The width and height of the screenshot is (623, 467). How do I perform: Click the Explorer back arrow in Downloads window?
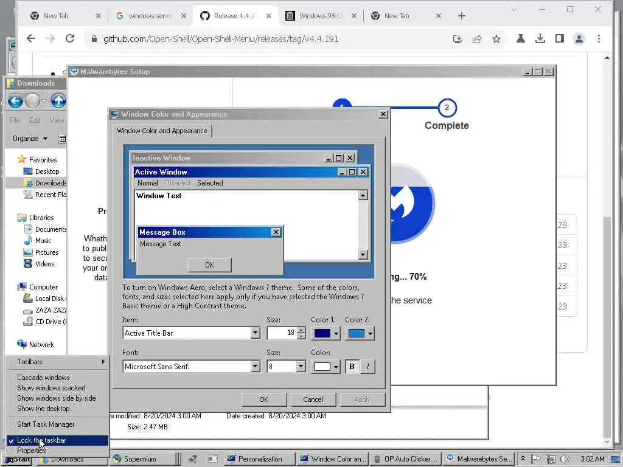click(x=15, y=101)
